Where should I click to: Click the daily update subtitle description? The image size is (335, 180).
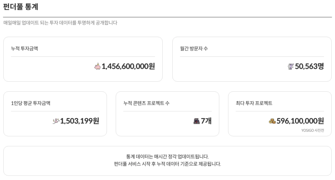coord(60,23)
